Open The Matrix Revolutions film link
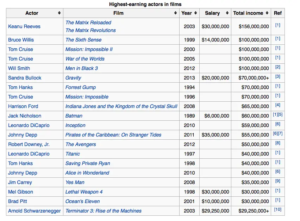This screenshot has height=221, width=300. coord(90,30)
